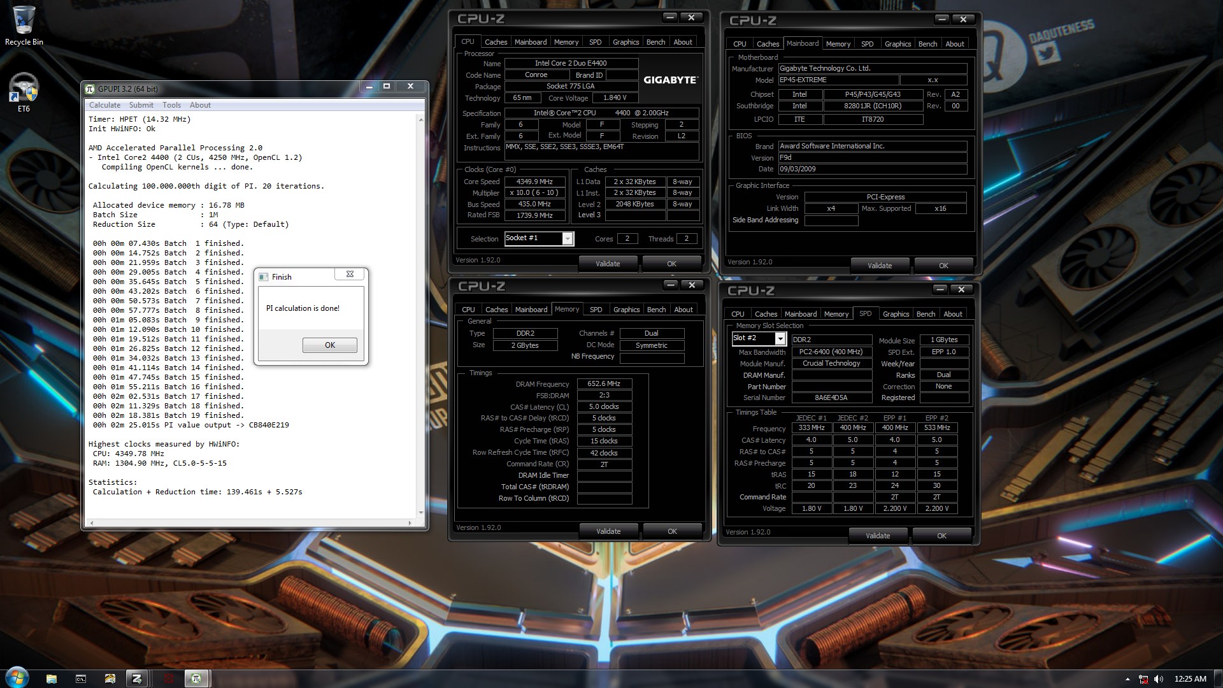Click the Core Speed value field

(534, 182)
